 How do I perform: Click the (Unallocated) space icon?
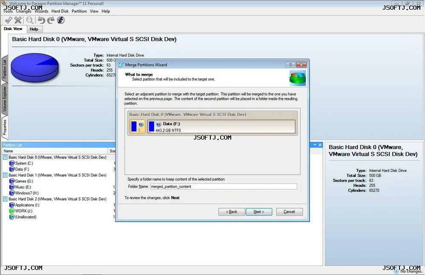coord(11,217)
